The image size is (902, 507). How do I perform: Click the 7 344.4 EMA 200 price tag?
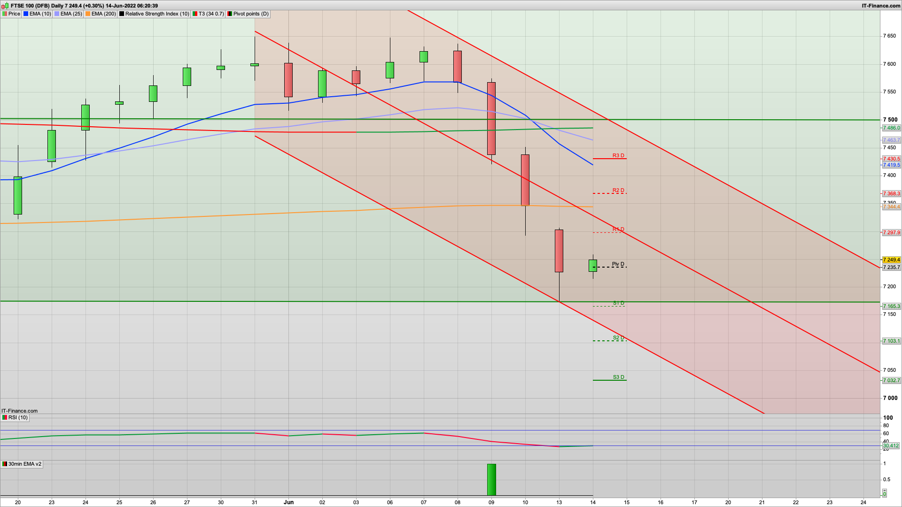coord(891,207)
